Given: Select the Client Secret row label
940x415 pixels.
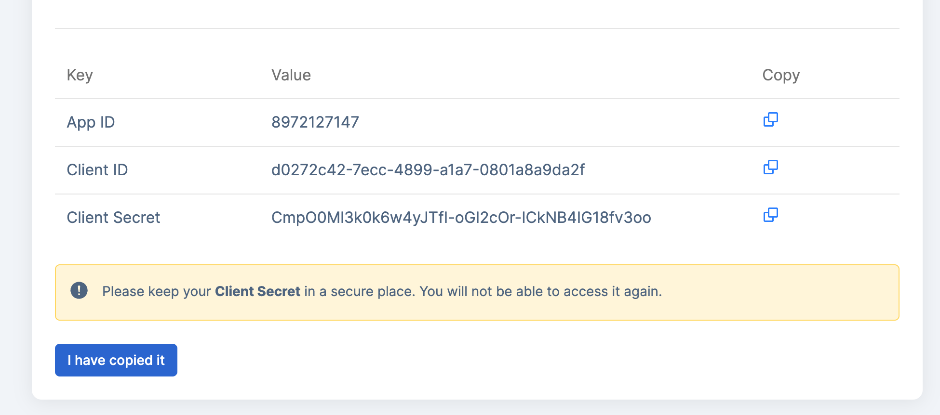Looking at the screenshot, I should tap(113, 218).
